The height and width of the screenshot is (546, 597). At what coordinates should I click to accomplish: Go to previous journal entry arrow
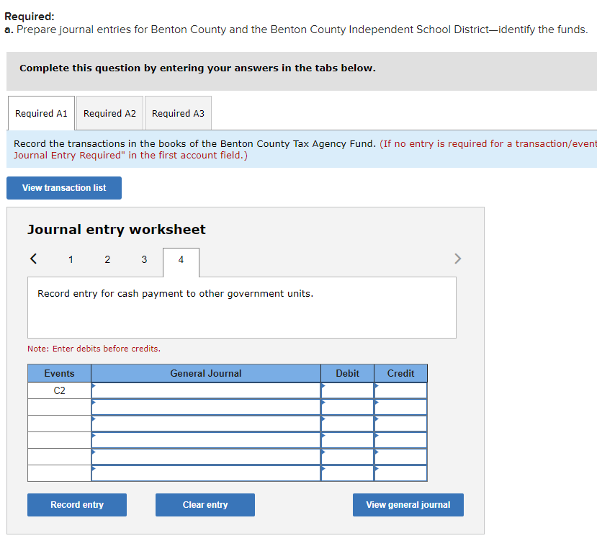34,259
